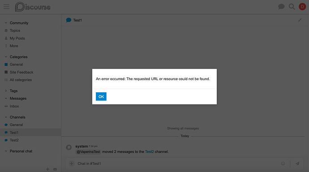This screenshot has height=172, width=309.
Task: Expand the Tags section chevron
Action: [6, 91]
